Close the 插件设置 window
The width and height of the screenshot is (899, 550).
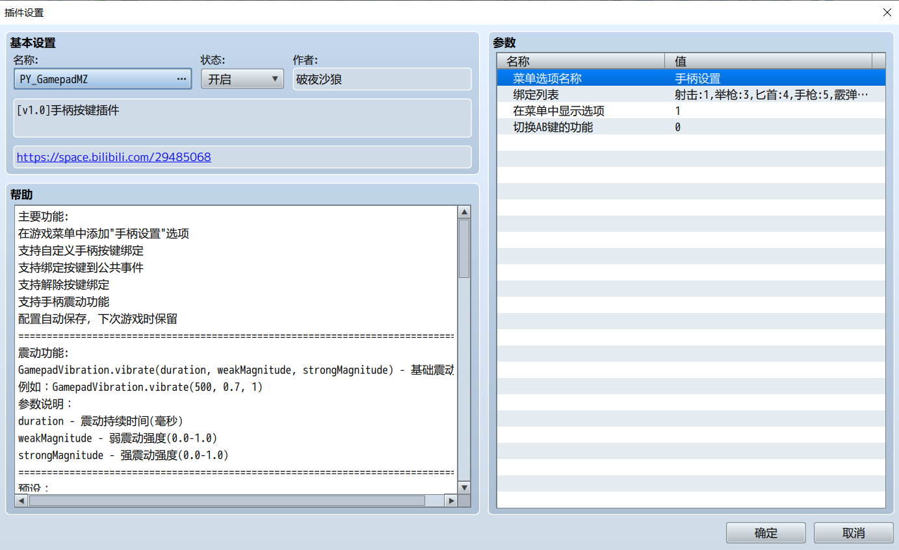coord(887,12)
